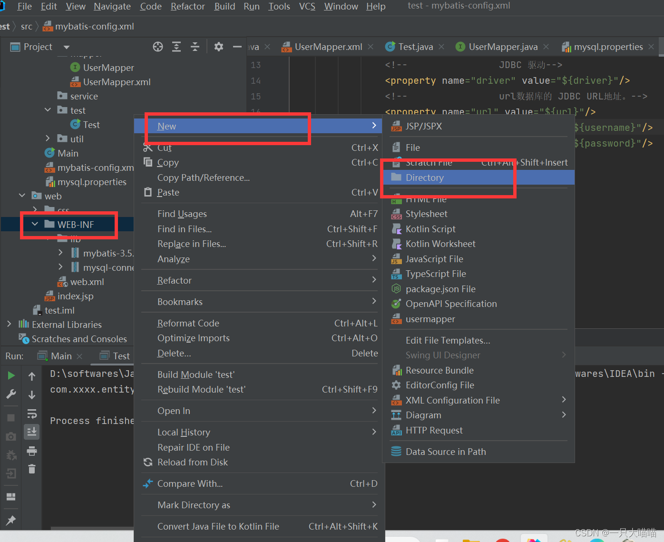Select mysql.properties in project tree
664x542 pixels.
tap(86, 182)
